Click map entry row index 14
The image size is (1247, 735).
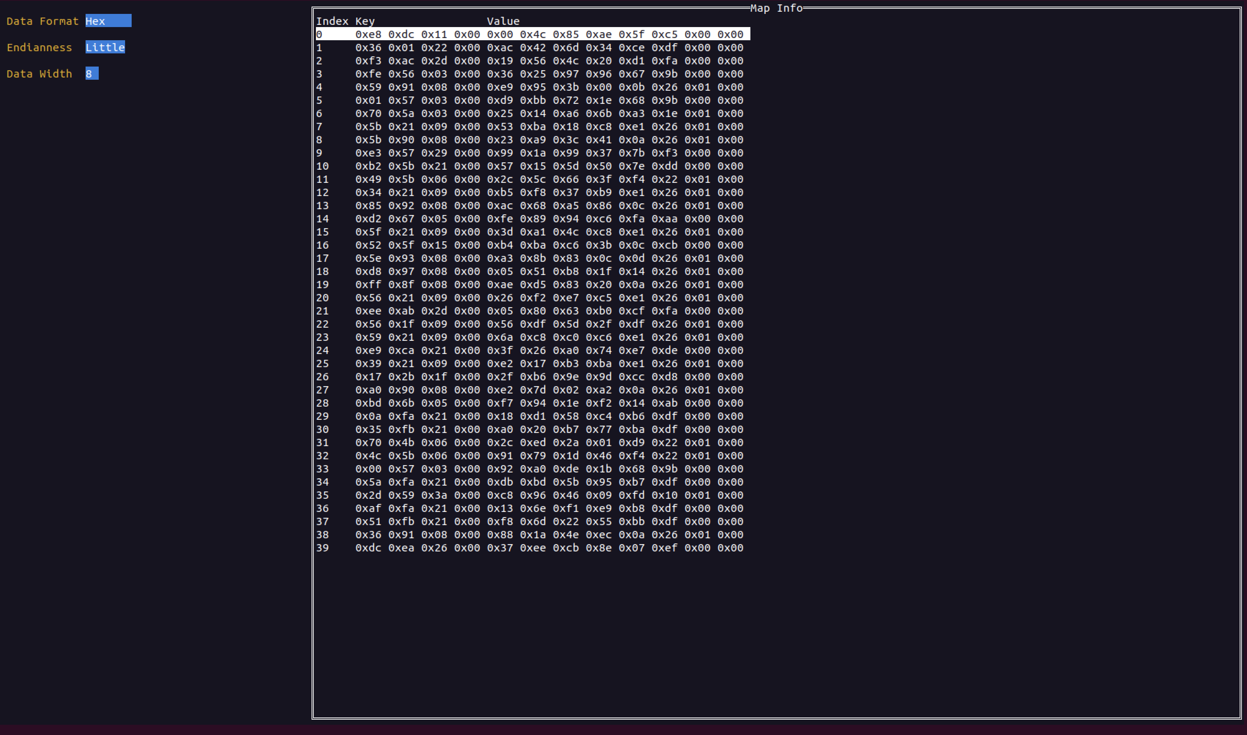pyautogui.click(x=532, y=218)
